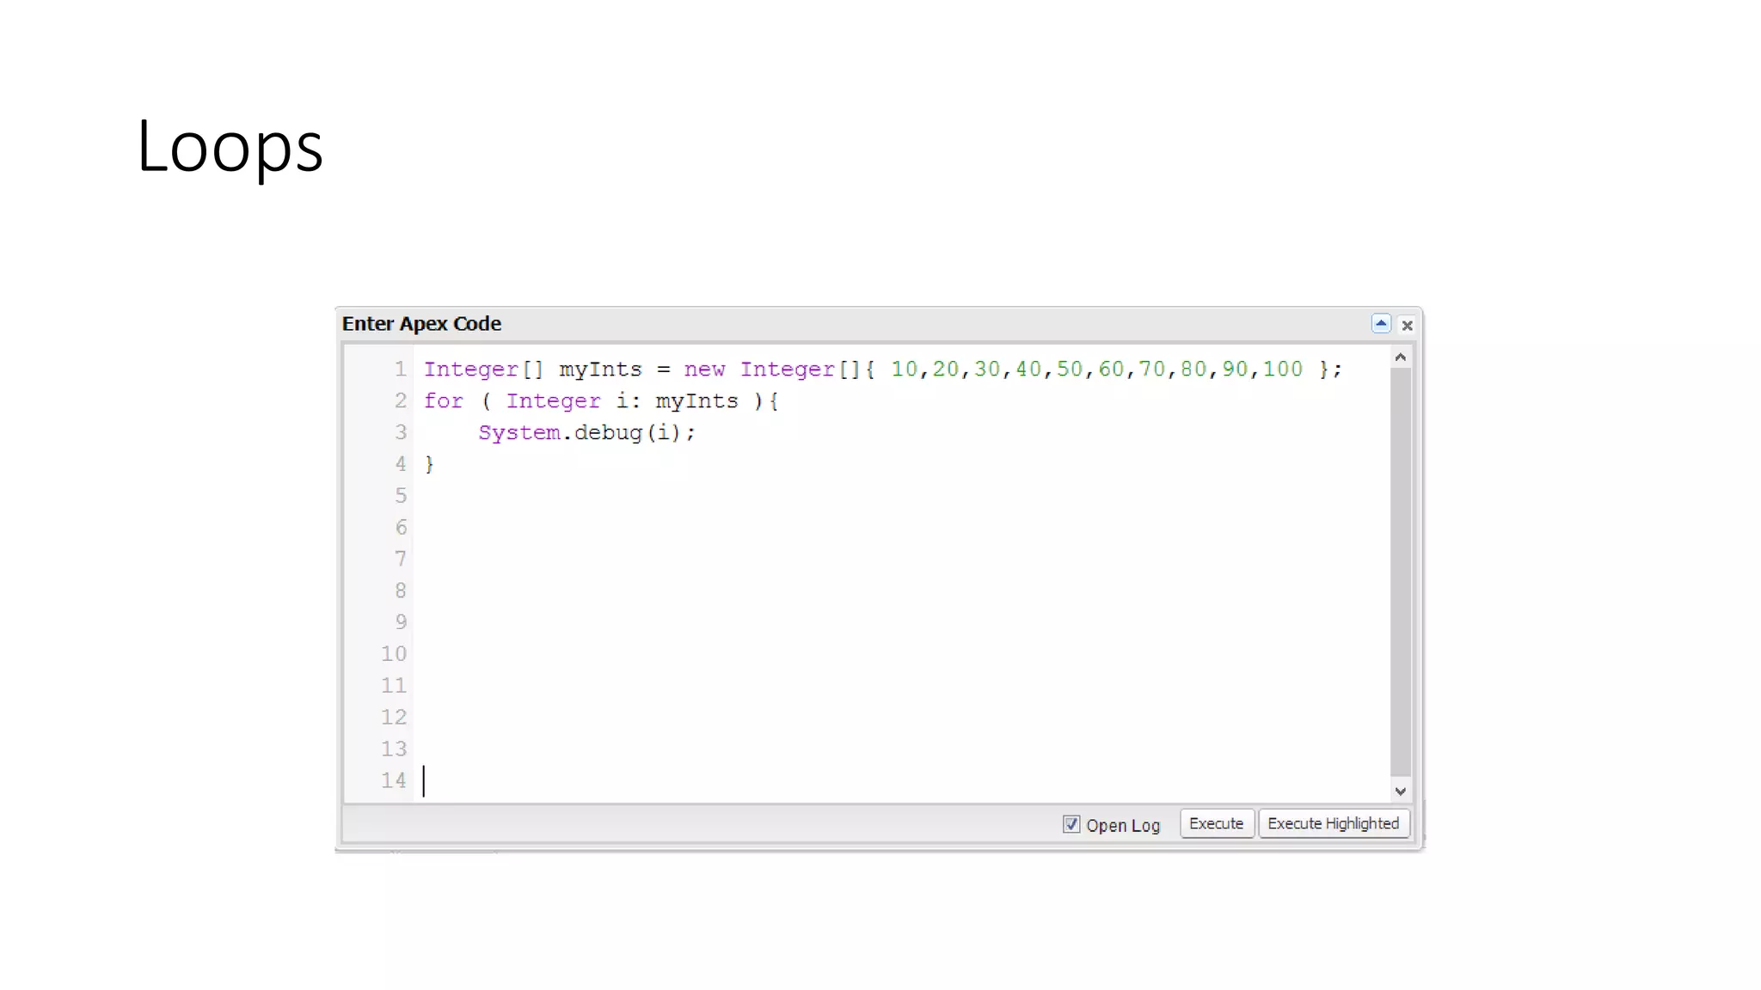1761x990 pixels.
Task: Click the scrollbar down arrow
Action: tap(1400, 791)
